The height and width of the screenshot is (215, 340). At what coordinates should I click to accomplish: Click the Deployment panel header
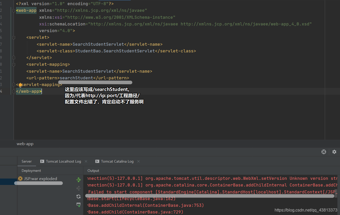[x=31, y=171]
